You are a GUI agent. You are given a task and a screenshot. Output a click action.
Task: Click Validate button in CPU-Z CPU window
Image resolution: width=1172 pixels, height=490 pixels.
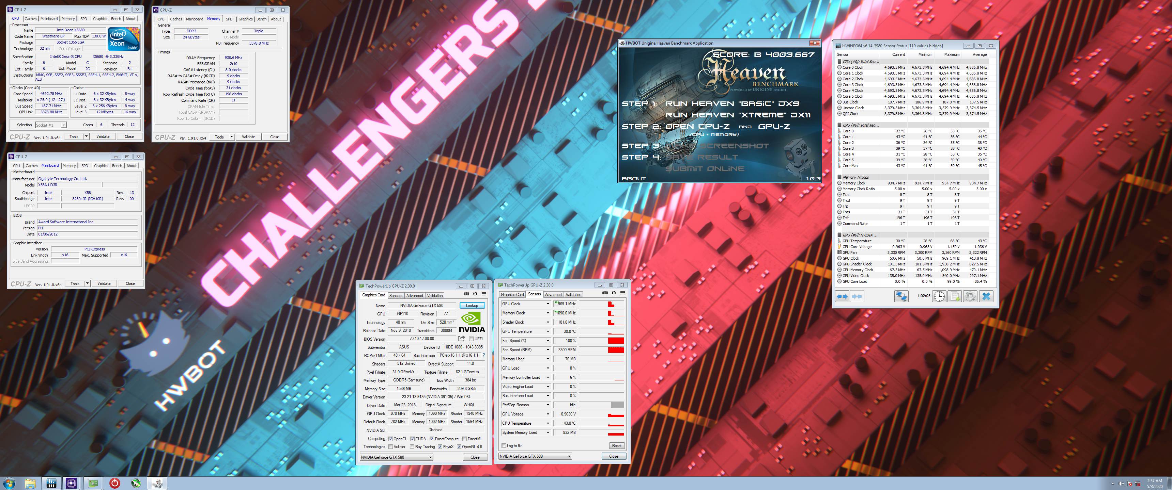click(x=103, y=136)
